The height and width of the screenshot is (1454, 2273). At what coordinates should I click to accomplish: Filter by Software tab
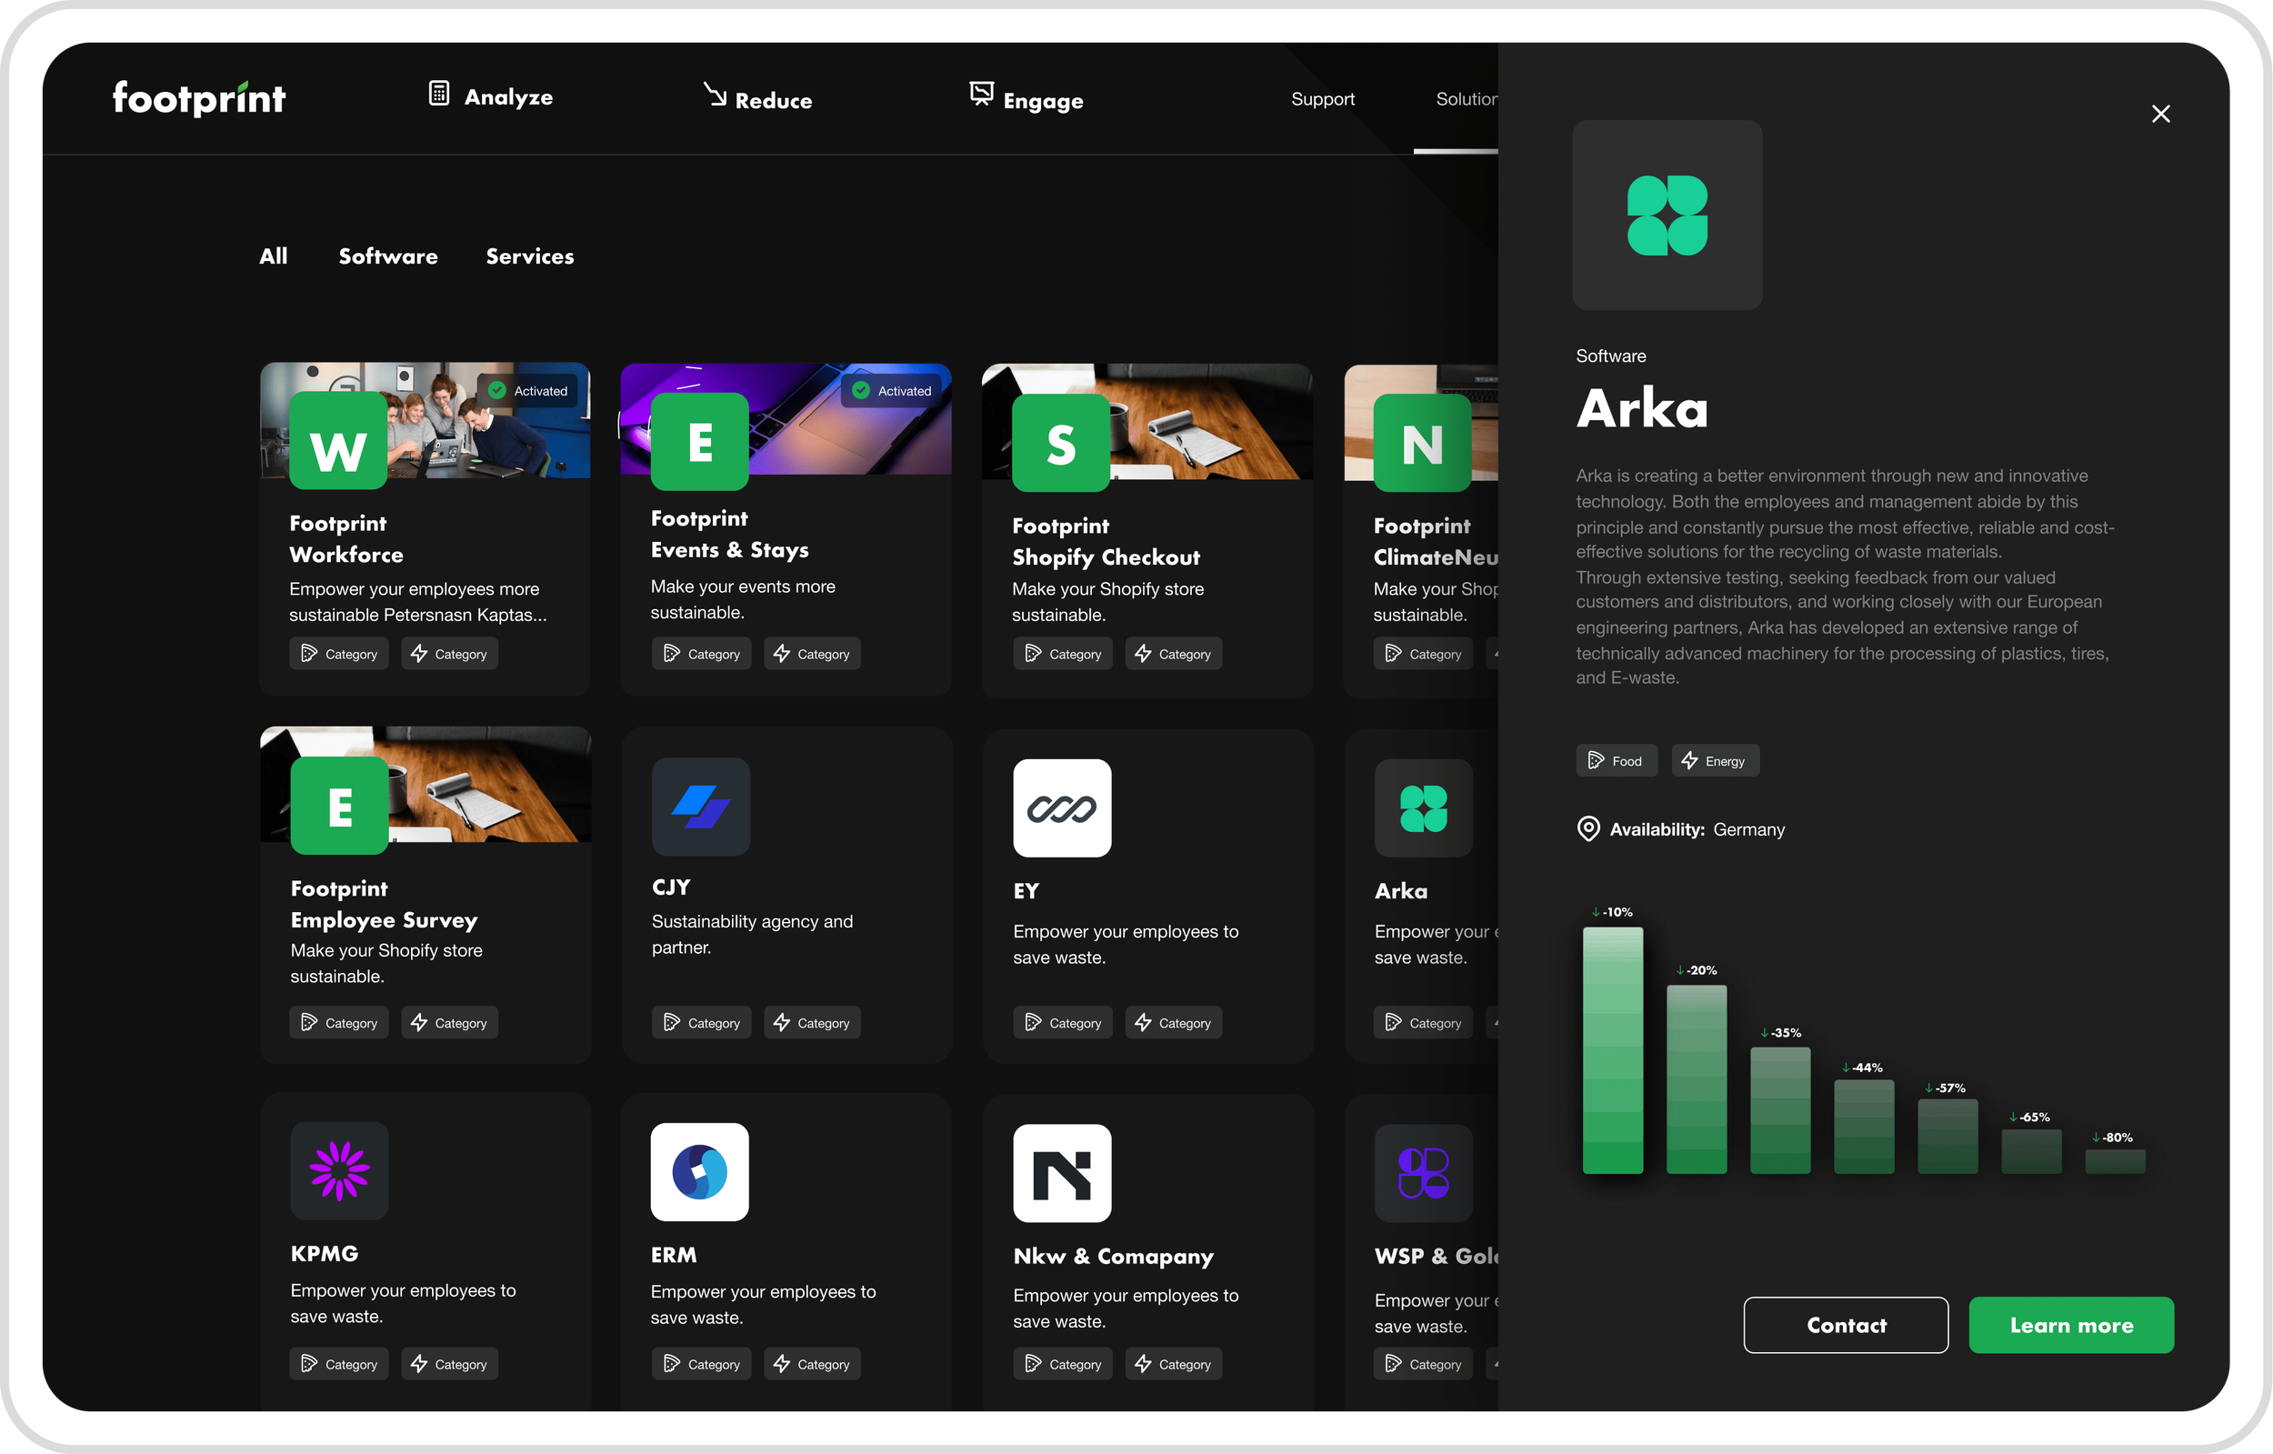tap(388, 256)
